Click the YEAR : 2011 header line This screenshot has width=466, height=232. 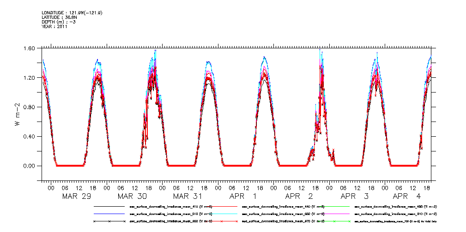click(x=54, y=27)
